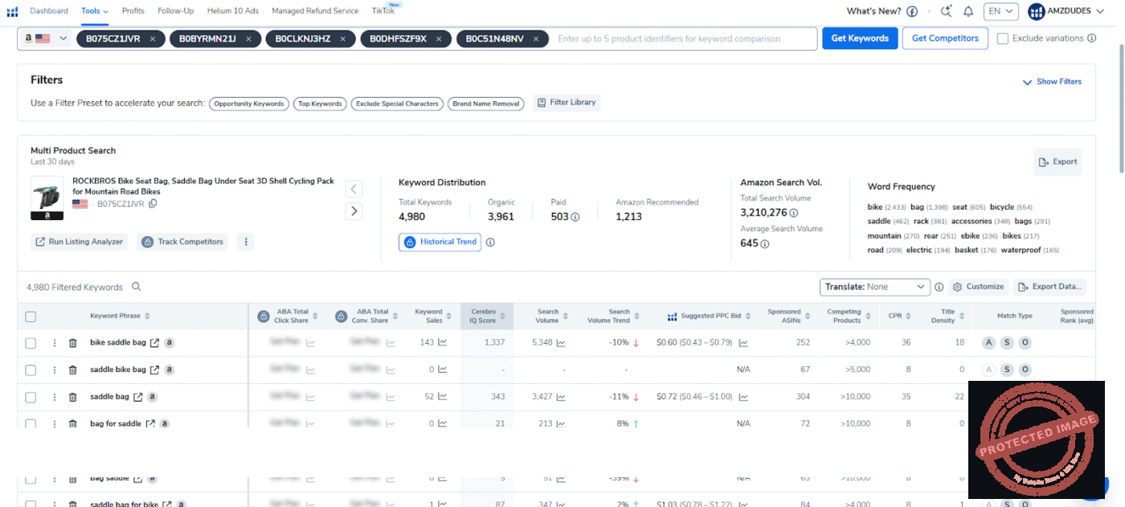Click the product identifiers input field
The image size is (1125, 507).
point(683,39)
